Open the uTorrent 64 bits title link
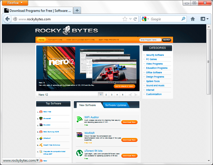This screenshot has height=165, width=213. pos(93,151)
